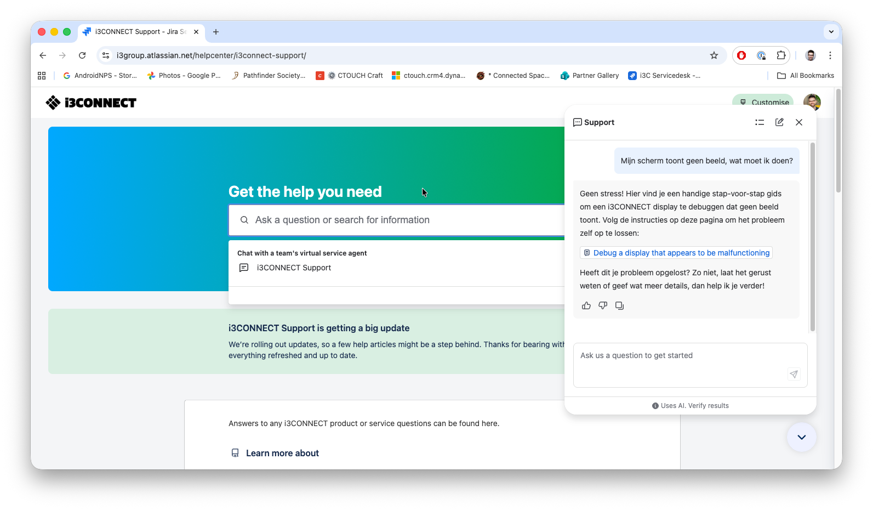Image resolution: width=873 pixels, height=510 pixels.
Task: Open All Bookmarks folder
Action: tap(806, 76)
